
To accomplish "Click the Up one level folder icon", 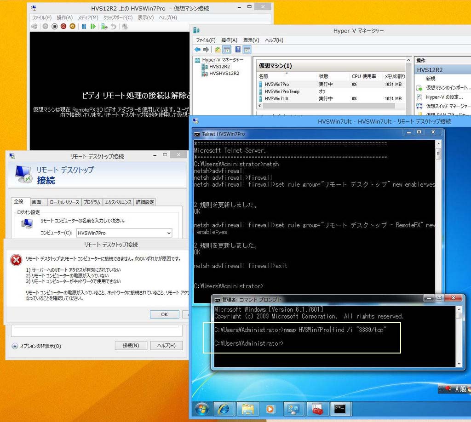I will coord(218,50).
